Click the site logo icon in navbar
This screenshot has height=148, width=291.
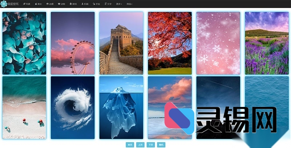click(x=4, y=4)
